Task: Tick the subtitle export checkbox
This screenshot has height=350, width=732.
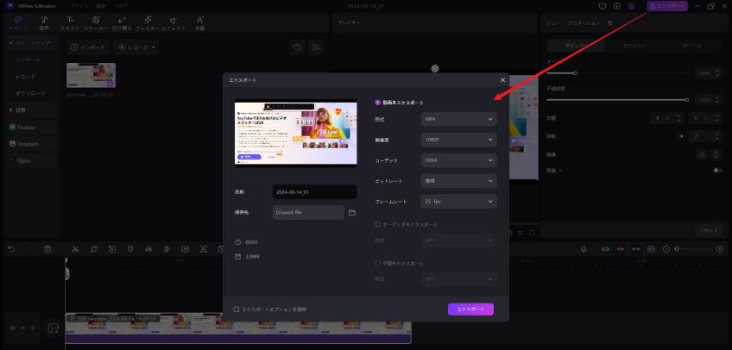Action: tap(377, 262)
